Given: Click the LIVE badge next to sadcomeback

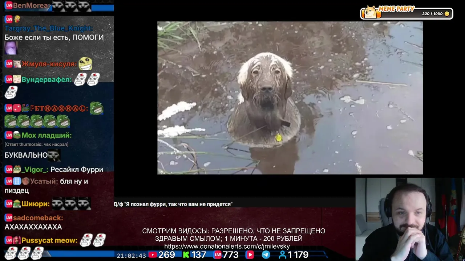Looking at the screenshot, I should pos(9,218).
